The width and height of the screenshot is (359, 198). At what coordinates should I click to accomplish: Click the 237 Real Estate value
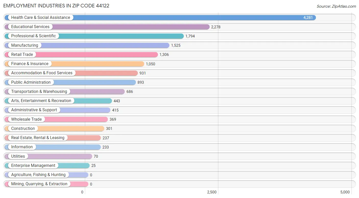click(106, 138)
